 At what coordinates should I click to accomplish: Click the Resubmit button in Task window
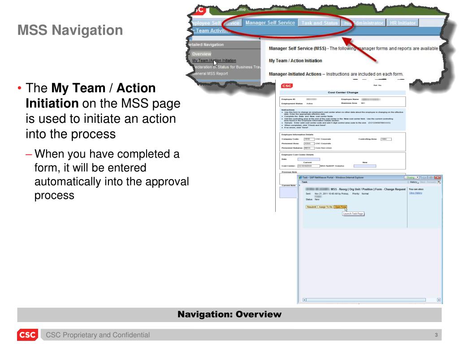pos(311,207)
